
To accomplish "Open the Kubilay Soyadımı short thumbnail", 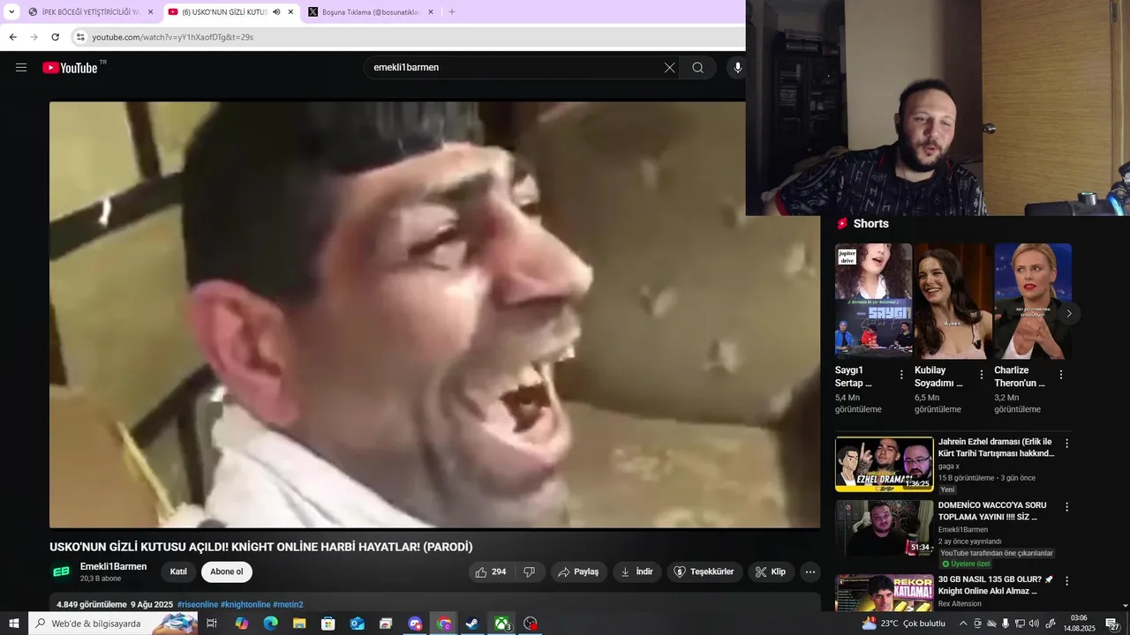I will tap(953, 301).
